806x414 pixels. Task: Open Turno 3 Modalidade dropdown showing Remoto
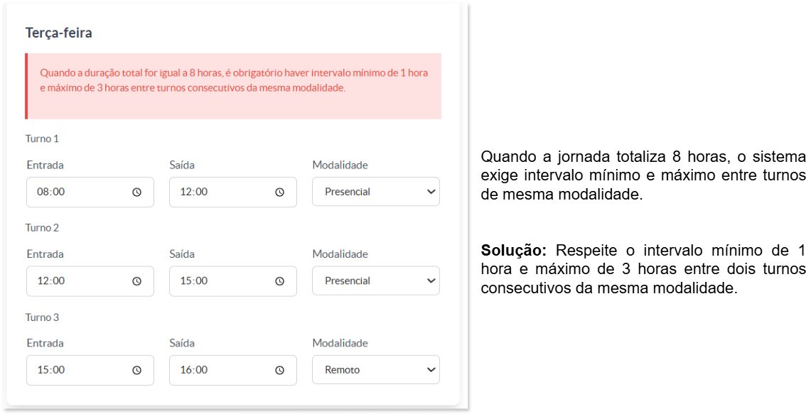(376, 369)
